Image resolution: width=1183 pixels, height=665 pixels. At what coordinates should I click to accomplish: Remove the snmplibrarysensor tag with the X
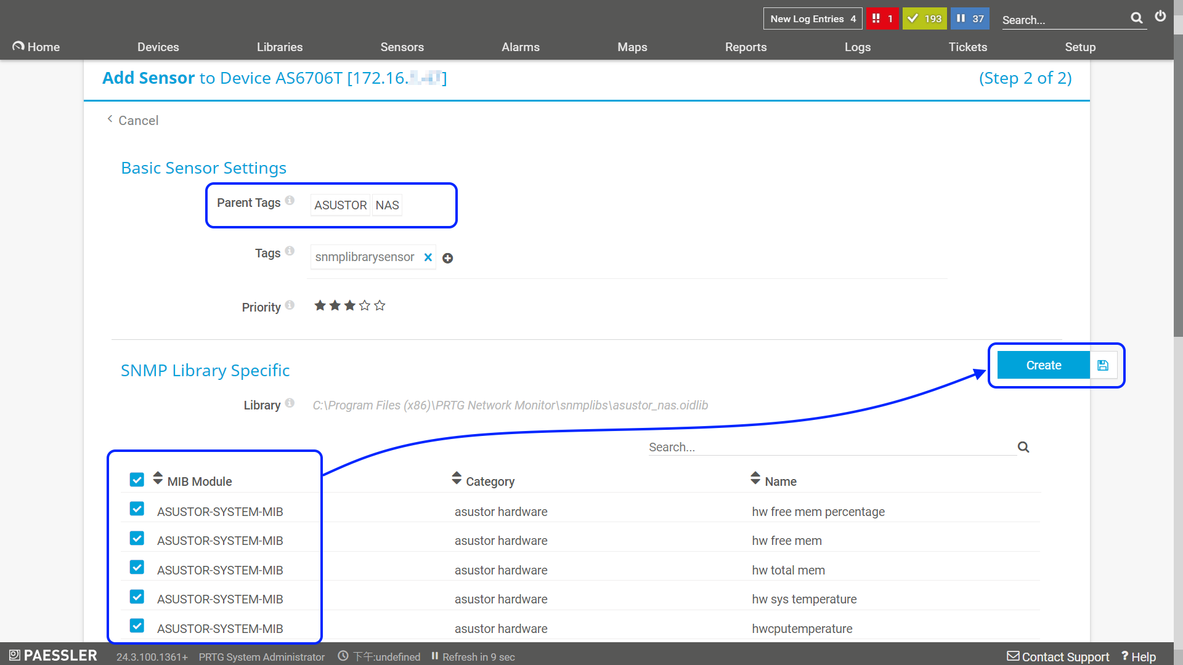pyautogui.click(x=428, y=257)
